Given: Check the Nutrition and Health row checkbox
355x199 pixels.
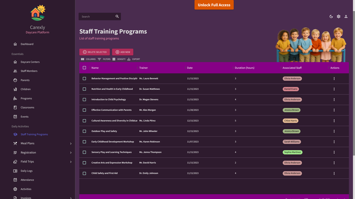Looking at the screenshot, I should point(84,89).
